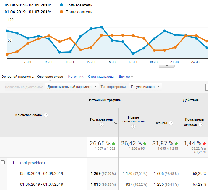Click blue Пользователи legend dot
This screenshot has height=190, width=208.
point(61,5)
